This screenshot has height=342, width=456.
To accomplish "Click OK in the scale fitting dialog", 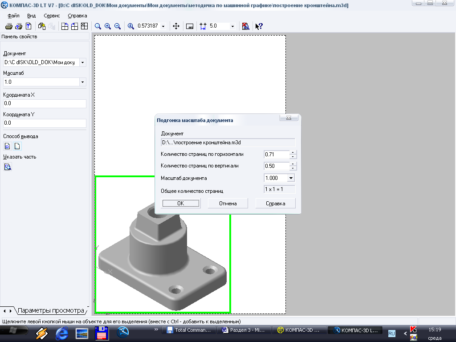I will pyautogui.click(x=181, y=203).
